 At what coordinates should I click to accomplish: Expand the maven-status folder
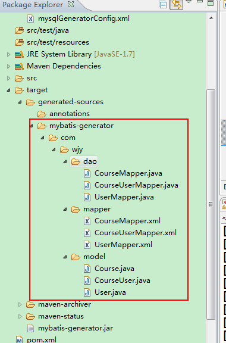pos(20,316)
